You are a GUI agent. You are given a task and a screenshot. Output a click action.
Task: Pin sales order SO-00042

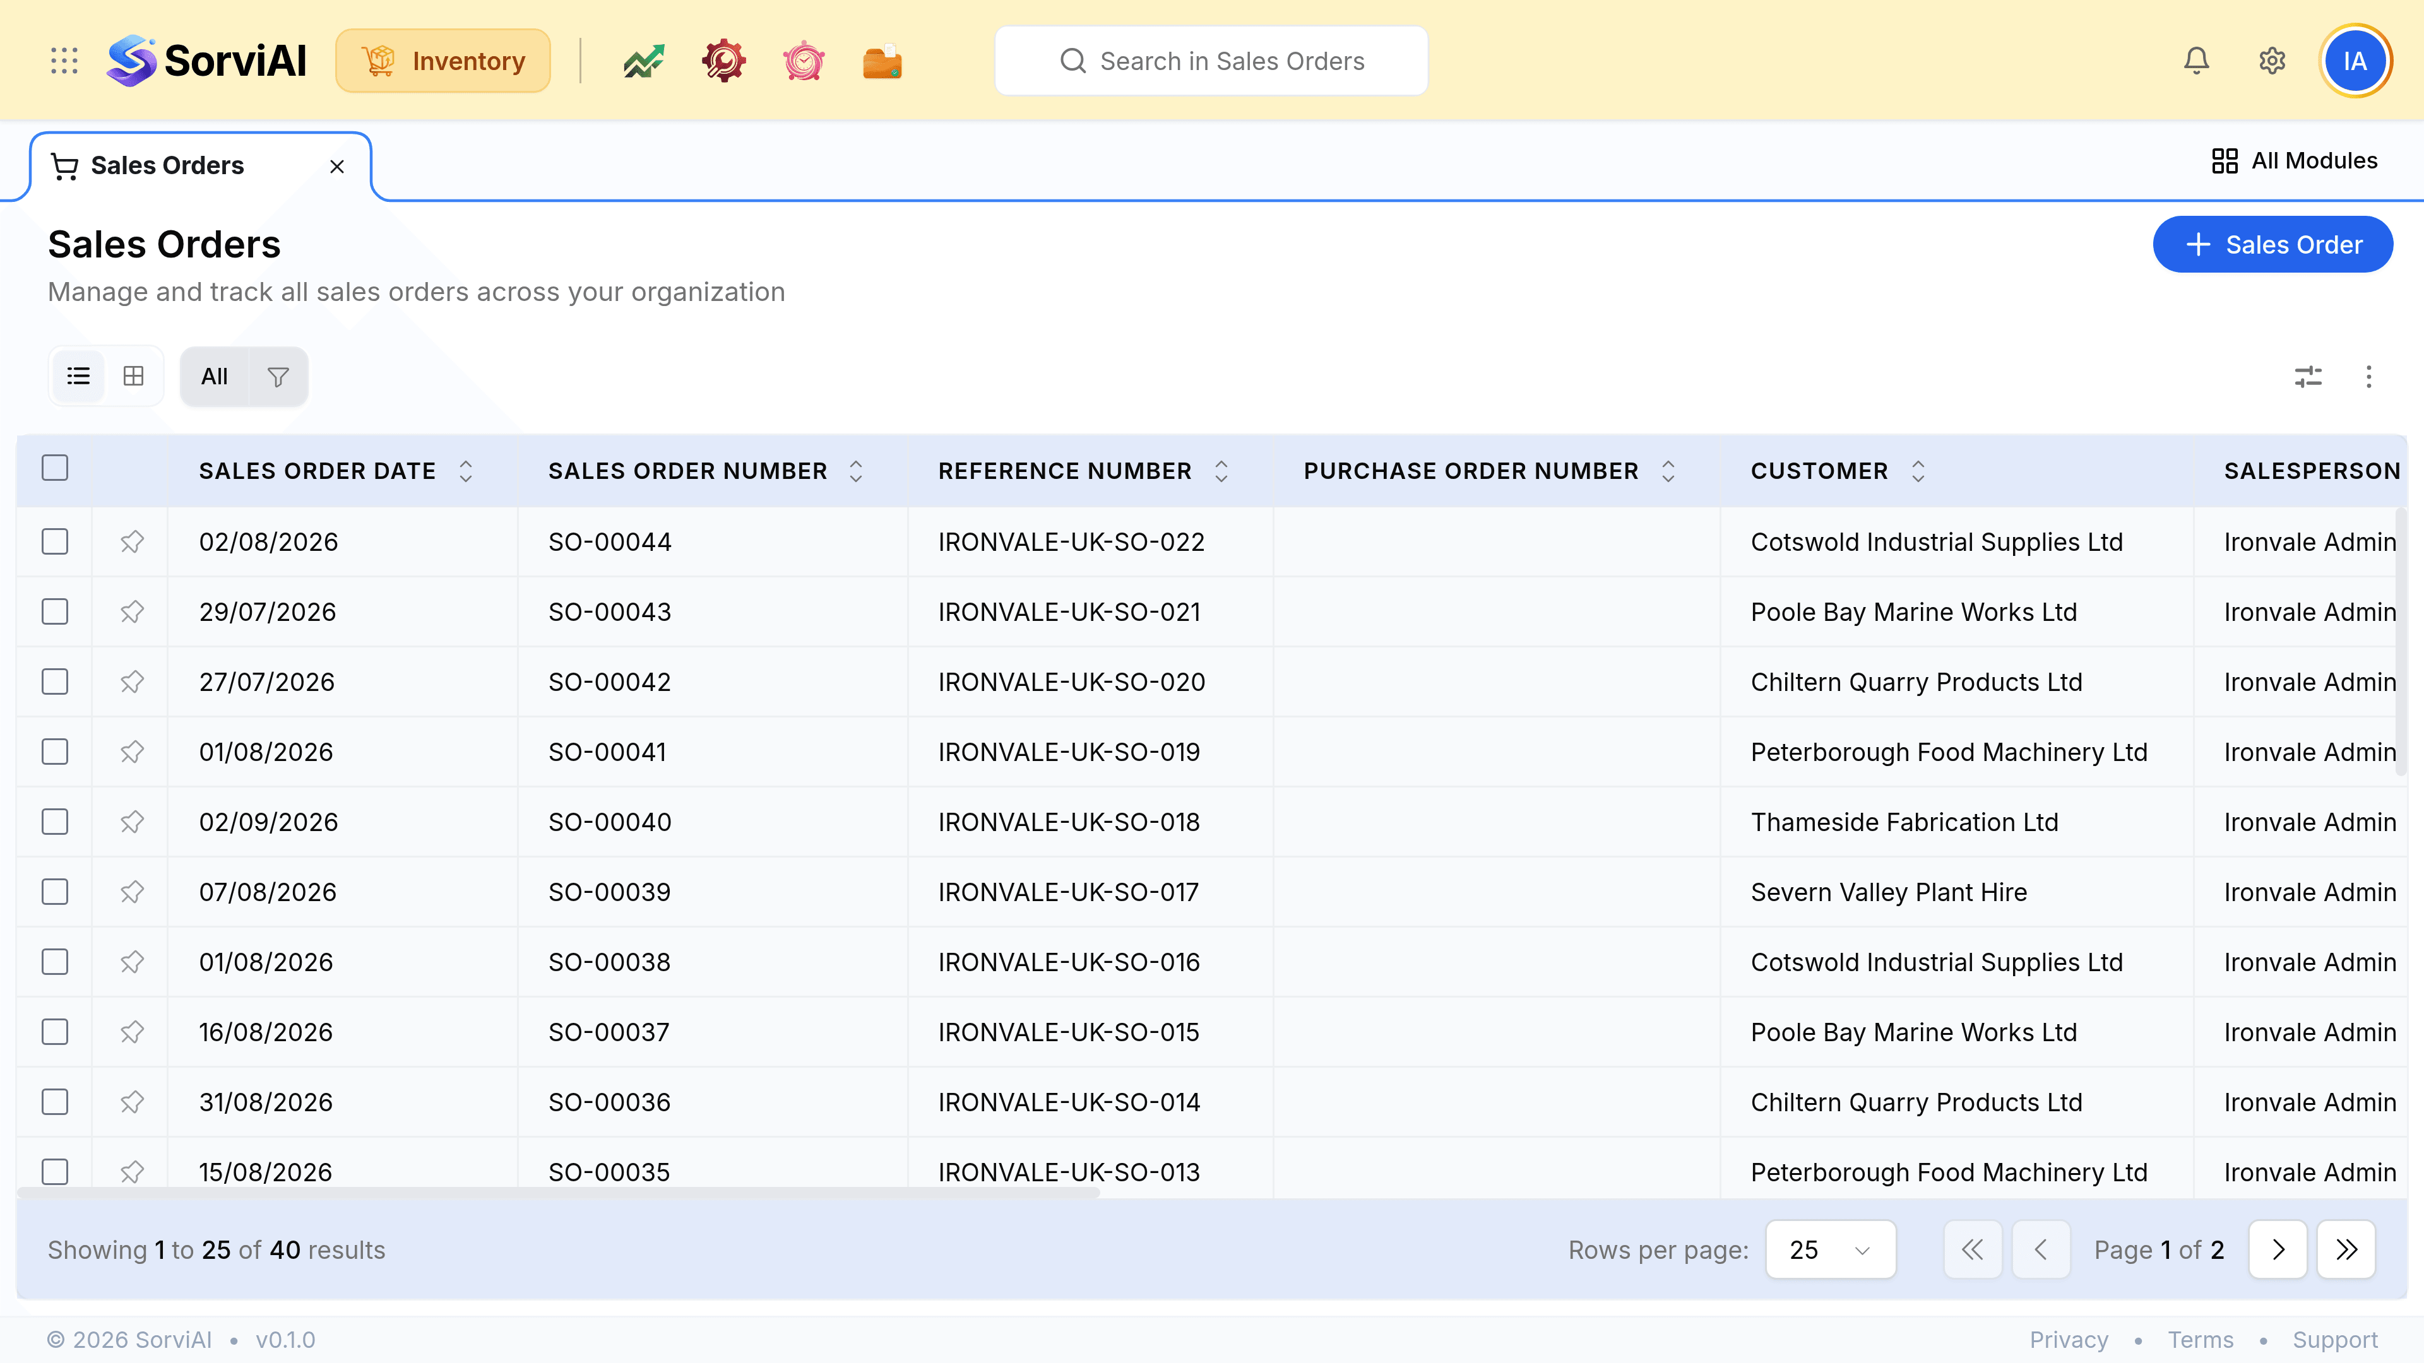[132, 682]
